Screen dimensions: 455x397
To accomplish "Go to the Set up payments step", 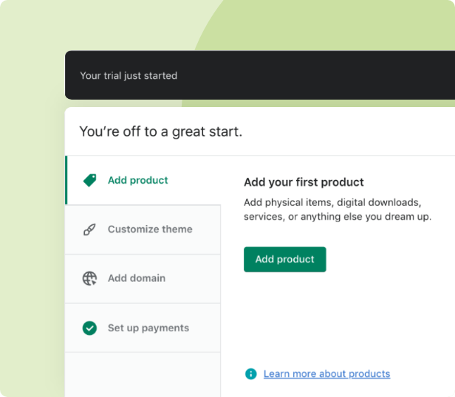I will pos(148,328).
